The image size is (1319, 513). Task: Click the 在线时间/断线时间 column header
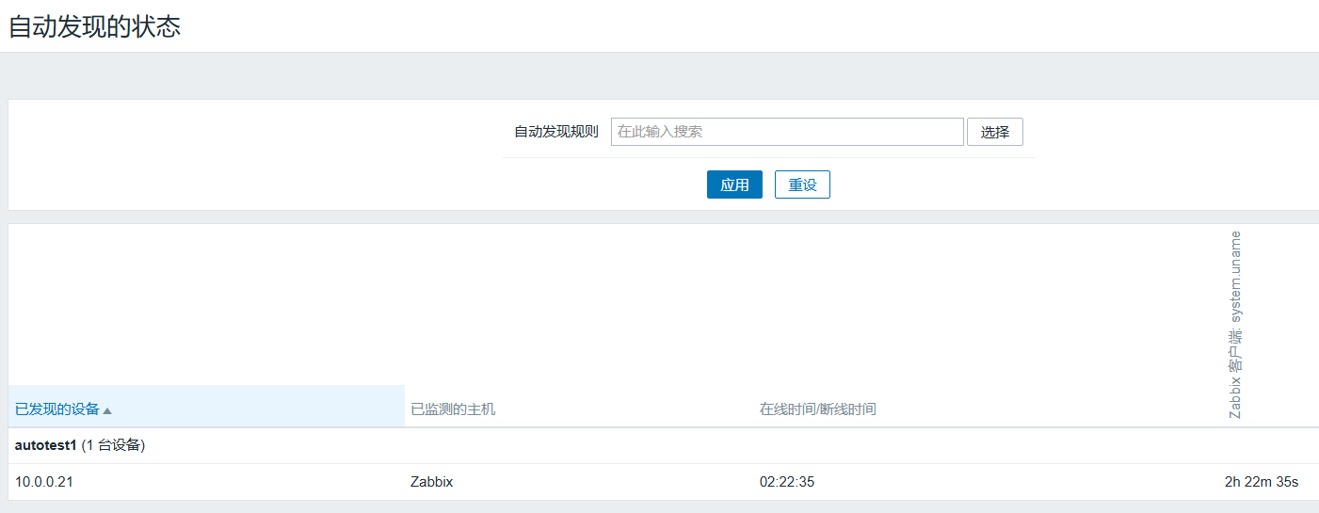(x=817, y=409)
